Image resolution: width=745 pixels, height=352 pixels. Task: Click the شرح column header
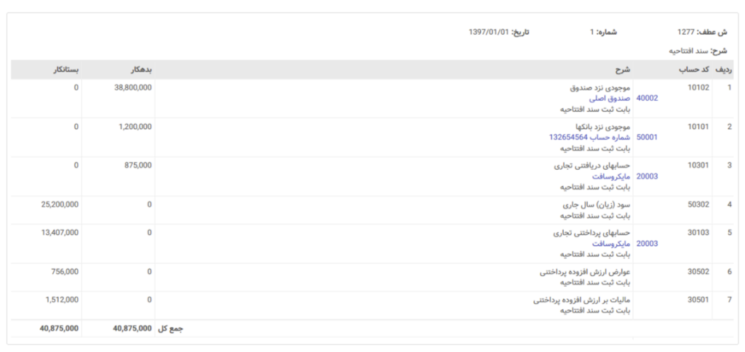click(622, 70)
